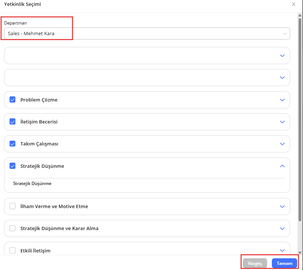Expand İlham Verme ve Motive Etme chevron
Image resolution: width=303 pixels, height=270 pixels.
282,206
